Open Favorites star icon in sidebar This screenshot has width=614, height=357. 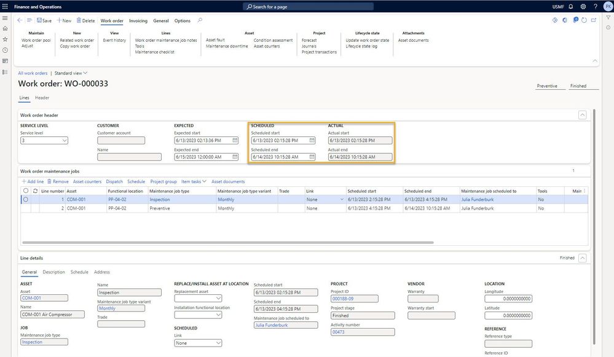point(5,39)
